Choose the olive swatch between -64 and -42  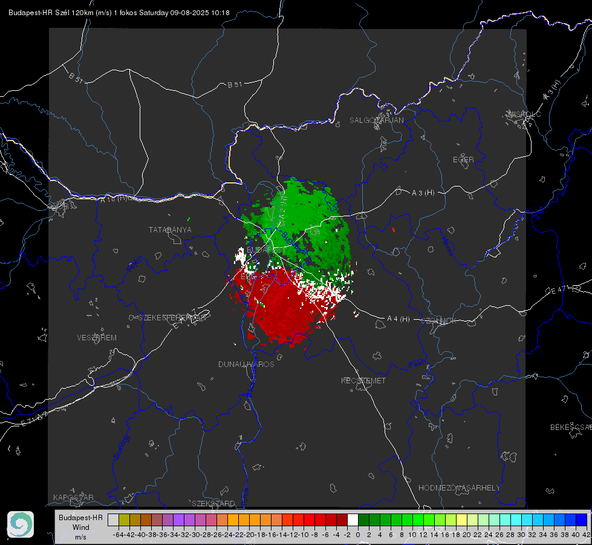pos(124,520)
